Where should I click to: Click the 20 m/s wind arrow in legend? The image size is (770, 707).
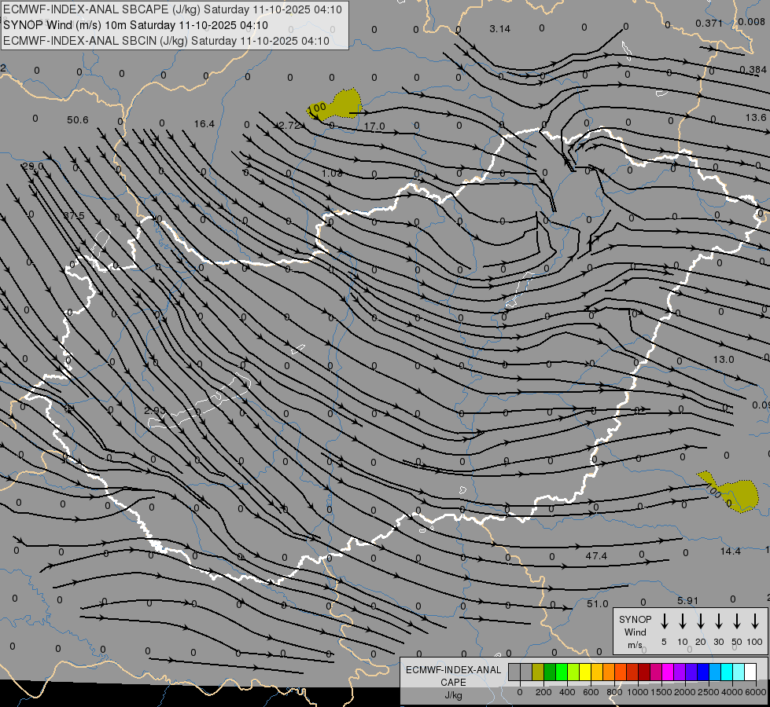coord(700,621)
